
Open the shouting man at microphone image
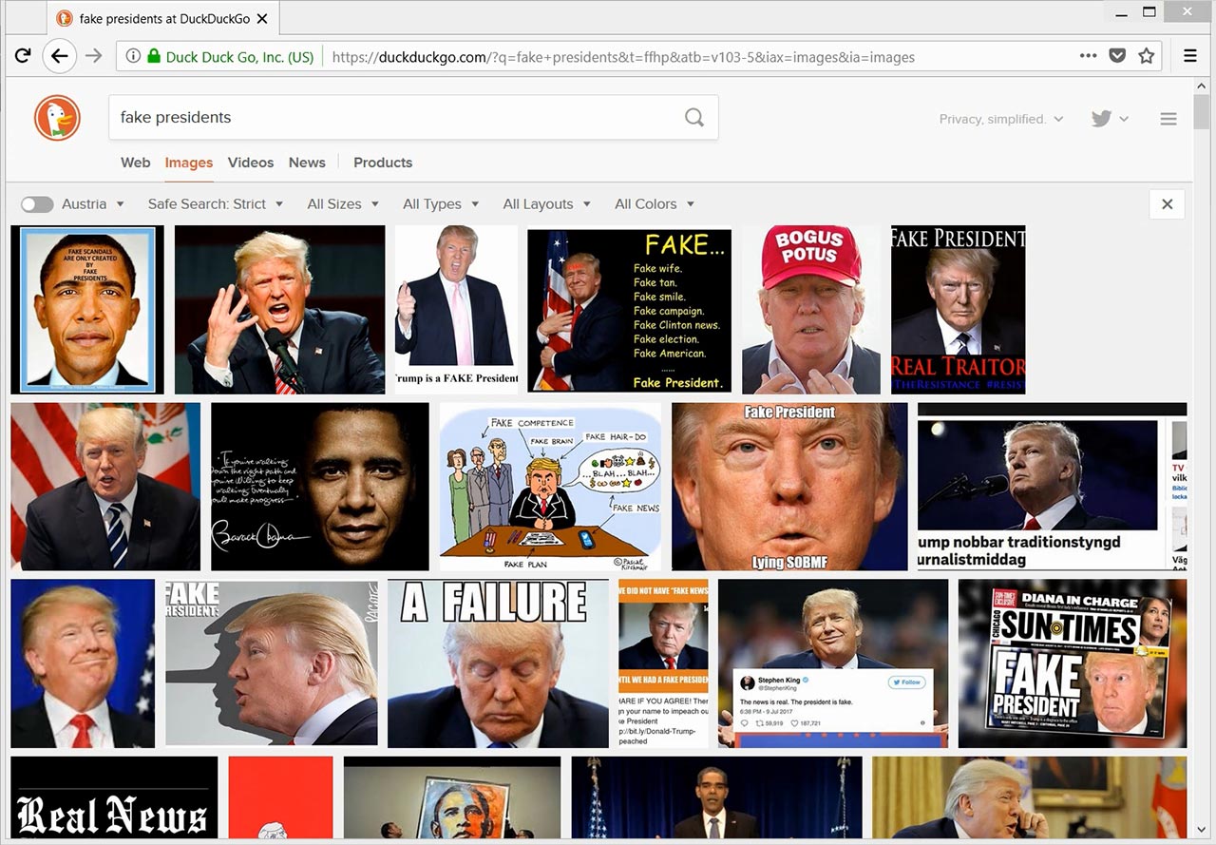(280, 310)
